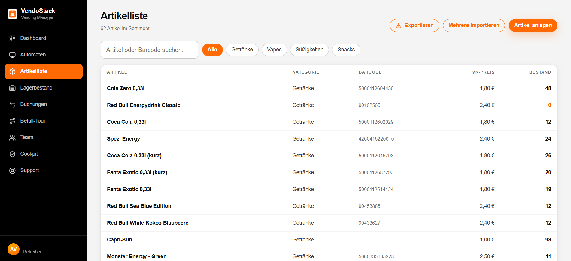Image resolution: width=571 pixels, height=261 pixels.
Task: Click the Betreiber role label
Action: click(x=32, y=252)
